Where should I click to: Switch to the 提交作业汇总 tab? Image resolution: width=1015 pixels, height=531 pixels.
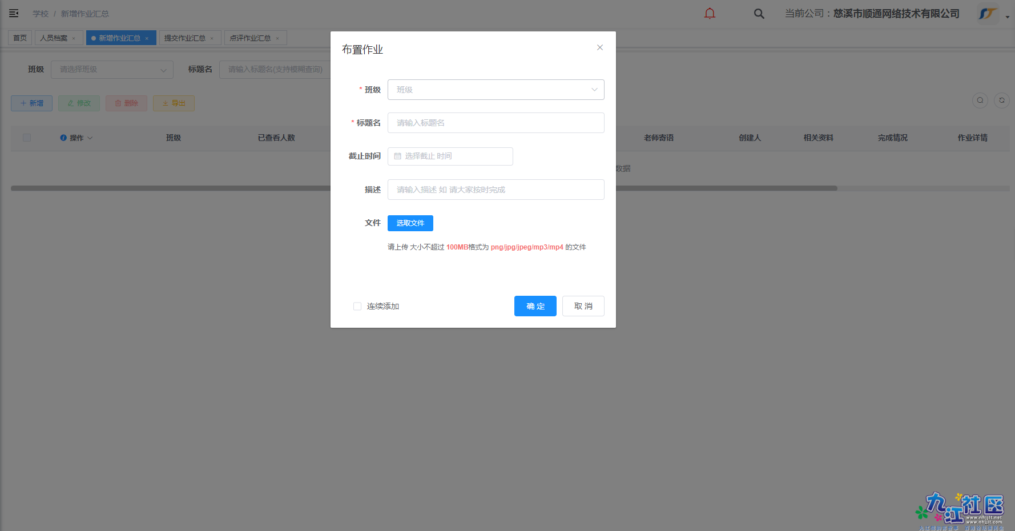pyautogui.click(x=184, y=38)
